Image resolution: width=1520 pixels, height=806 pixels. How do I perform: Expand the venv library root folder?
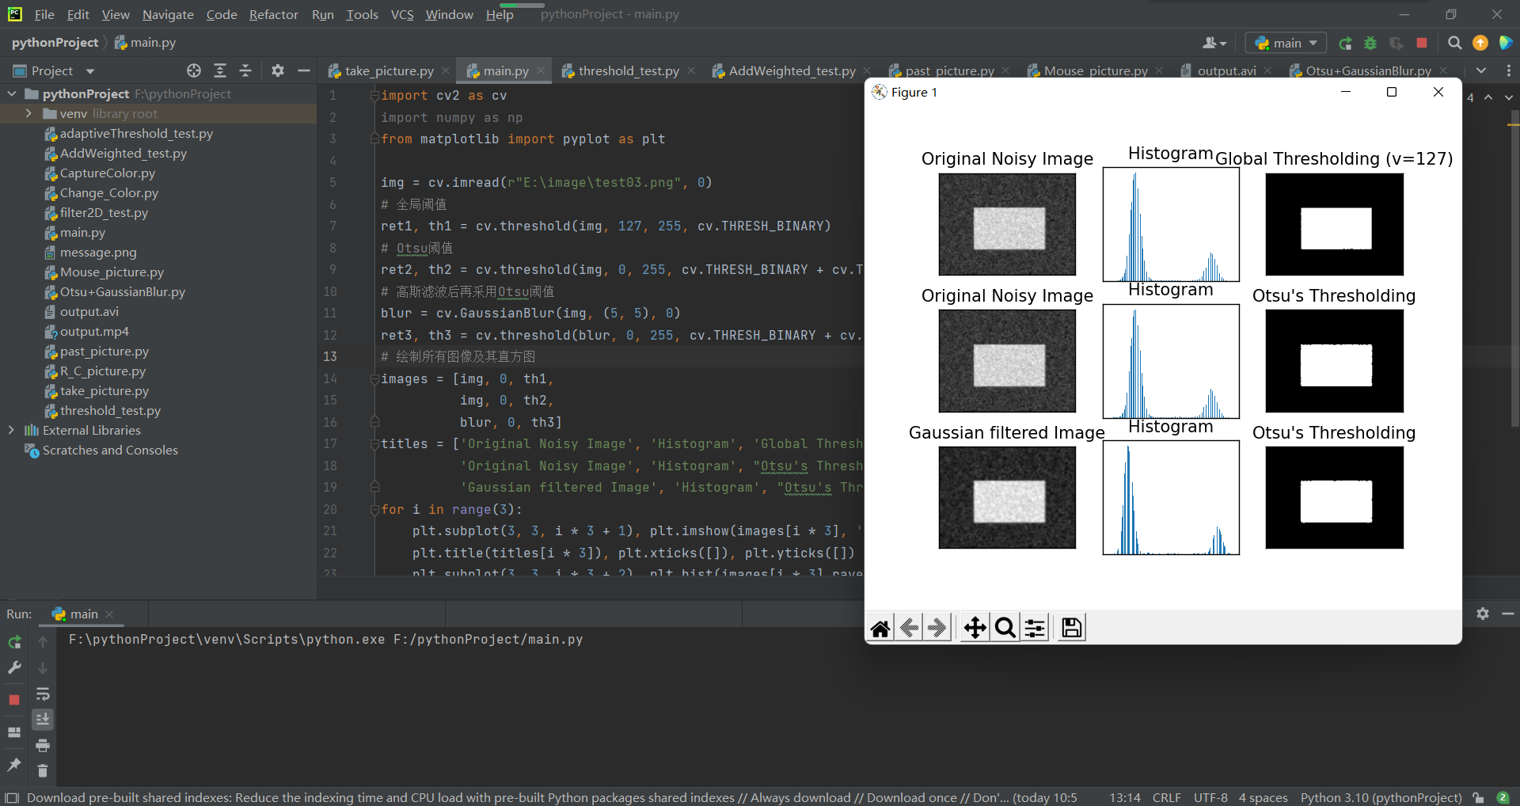coord(28,113)
